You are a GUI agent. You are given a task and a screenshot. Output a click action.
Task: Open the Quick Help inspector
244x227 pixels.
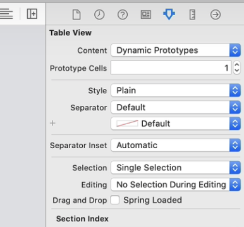tap(123, 15)
